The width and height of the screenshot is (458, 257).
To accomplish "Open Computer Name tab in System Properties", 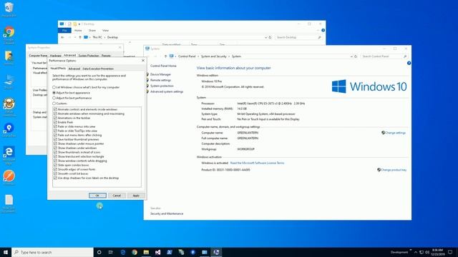I will coord(38,56).
